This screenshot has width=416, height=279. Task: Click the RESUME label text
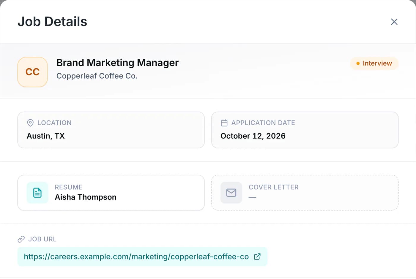[x=69, y=187]
